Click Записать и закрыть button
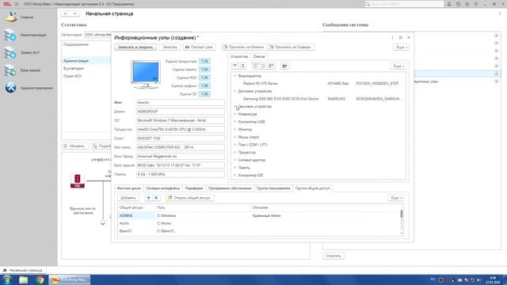 135,47
